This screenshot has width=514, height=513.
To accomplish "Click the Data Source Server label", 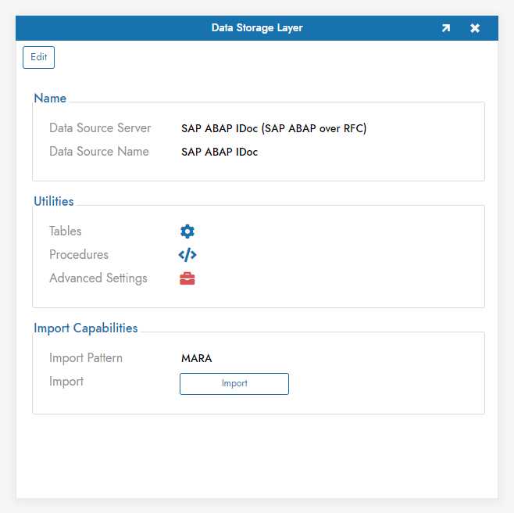I will (100, 128).
